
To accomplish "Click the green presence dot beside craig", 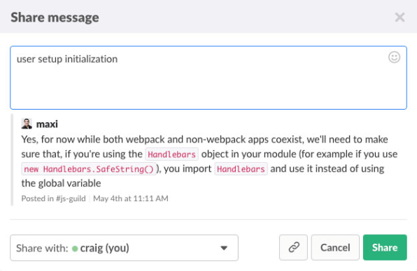I will click(75, 249).
